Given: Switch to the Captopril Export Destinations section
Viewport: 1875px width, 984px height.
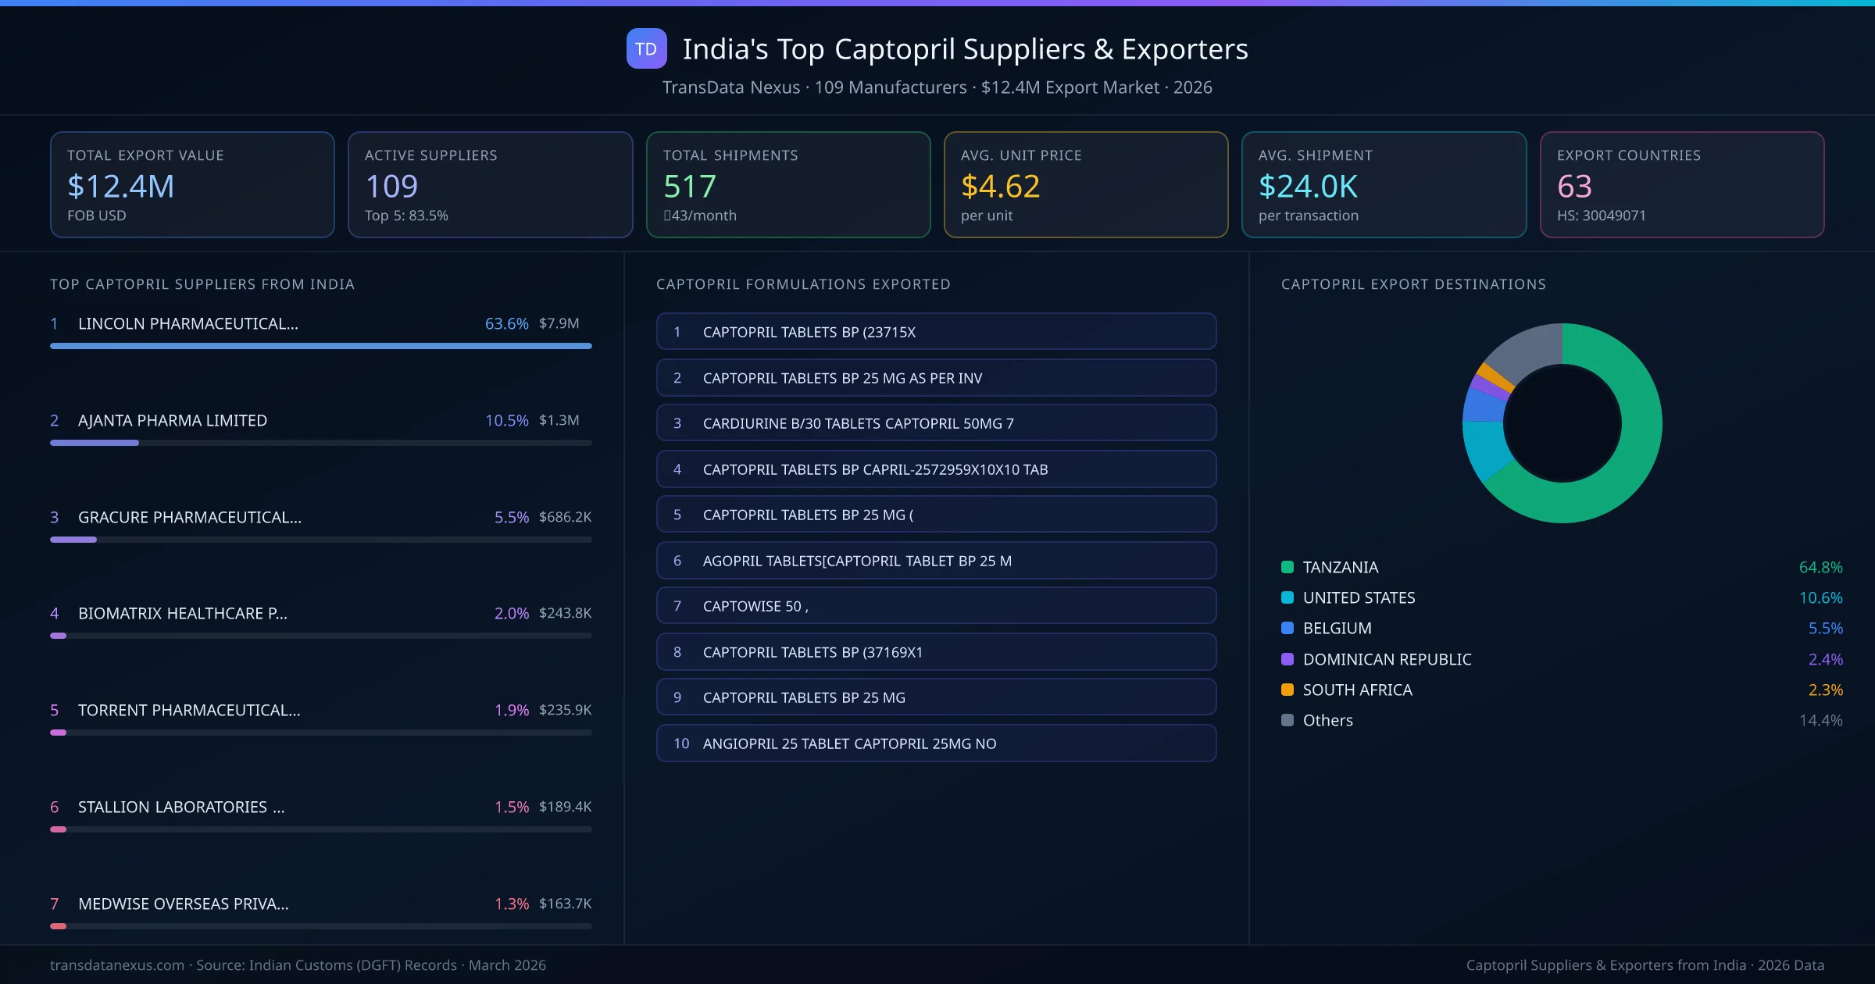Looking at the screenshot, I should pyautogui.click(x=1413, y=284).
